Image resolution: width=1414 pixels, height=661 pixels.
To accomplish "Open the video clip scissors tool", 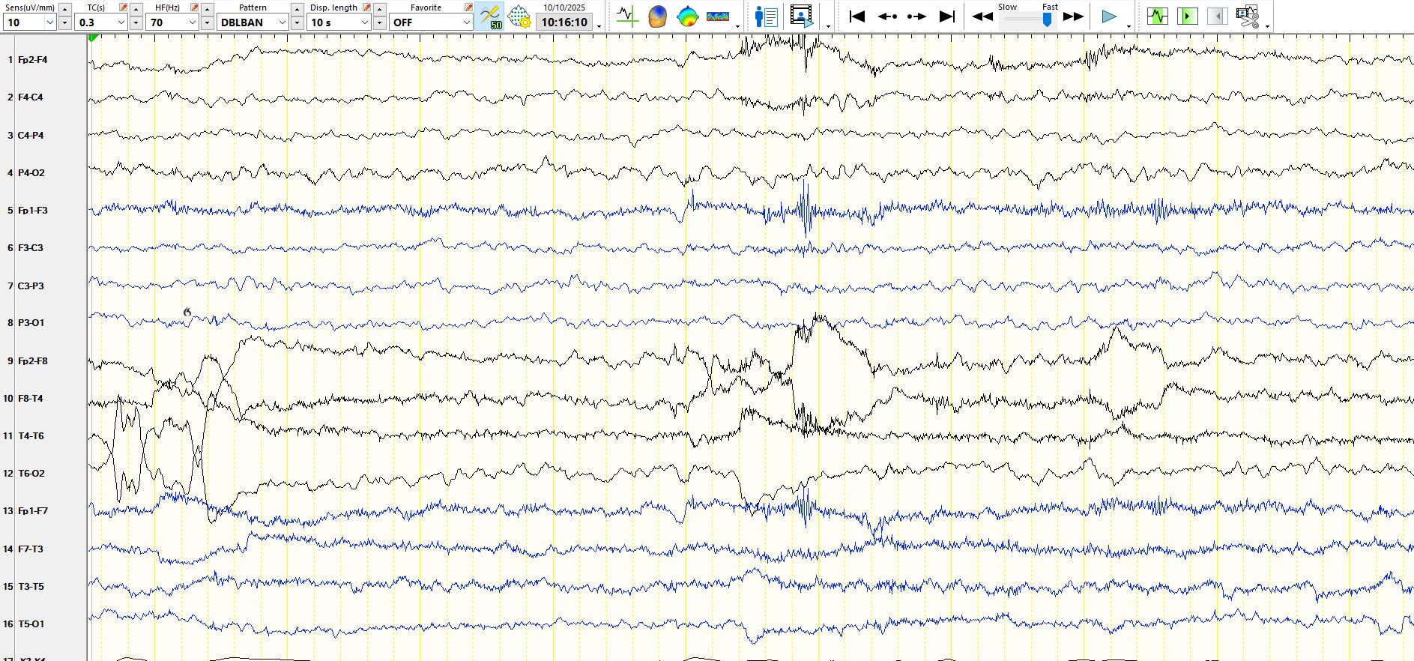I will tap(1248, 16).
